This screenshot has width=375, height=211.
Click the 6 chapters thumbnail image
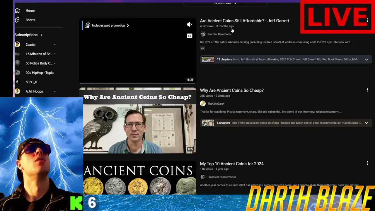click(208, 123)
